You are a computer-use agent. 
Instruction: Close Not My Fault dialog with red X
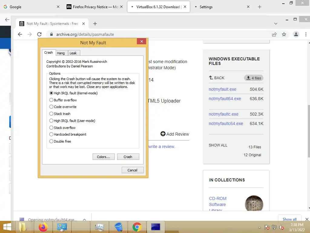(142, 41)
